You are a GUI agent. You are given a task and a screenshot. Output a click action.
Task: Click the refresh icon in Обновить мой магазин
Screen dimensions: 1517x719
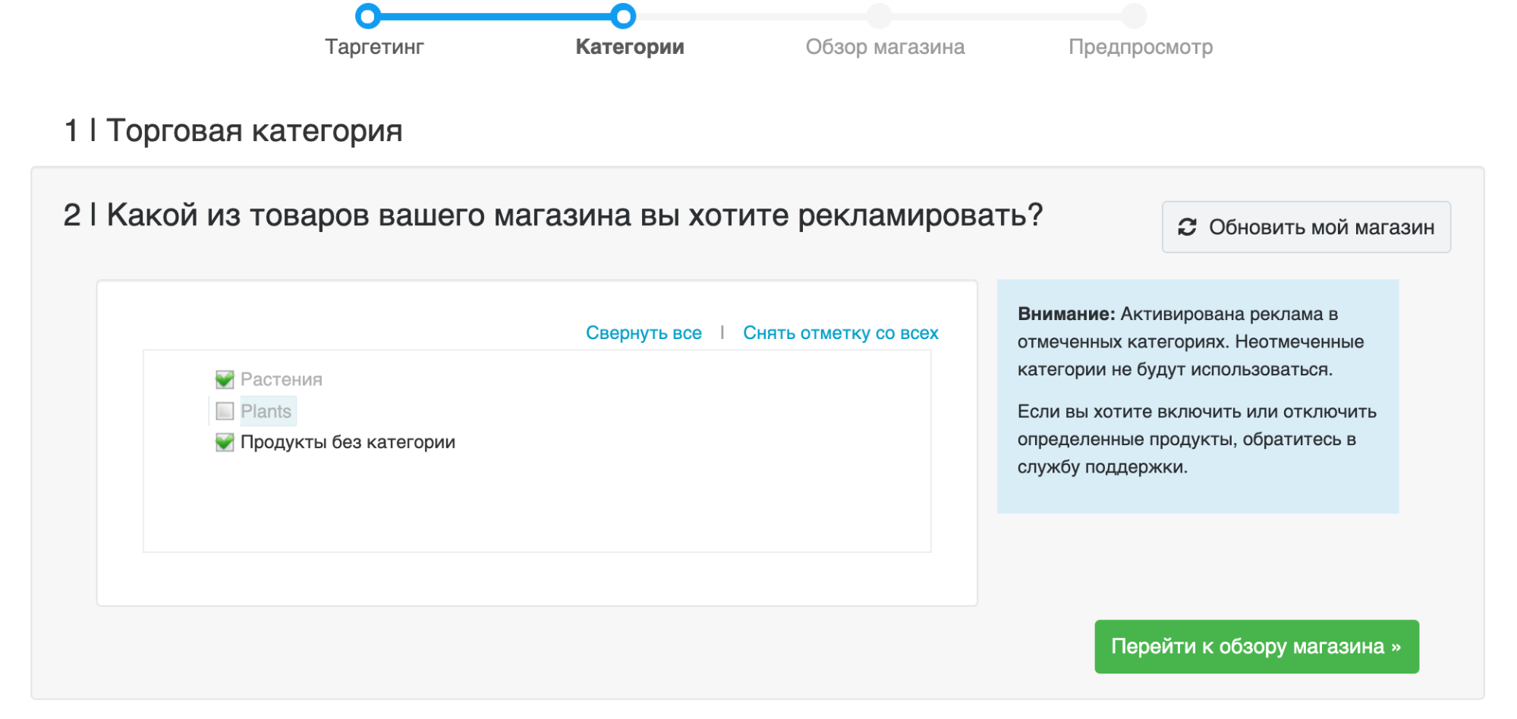(1187, 227)
